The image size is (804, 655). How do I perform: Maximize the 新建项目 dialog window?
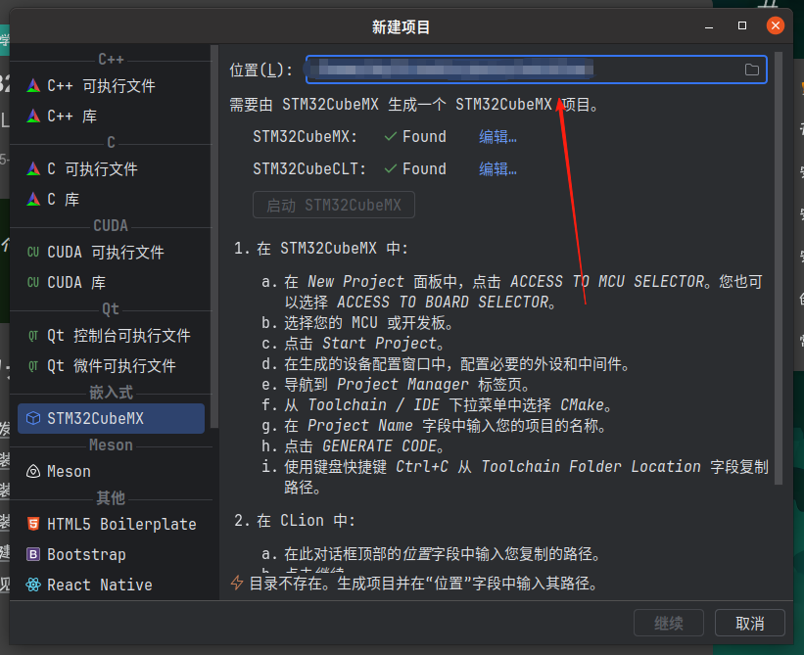tap(742, 25)
